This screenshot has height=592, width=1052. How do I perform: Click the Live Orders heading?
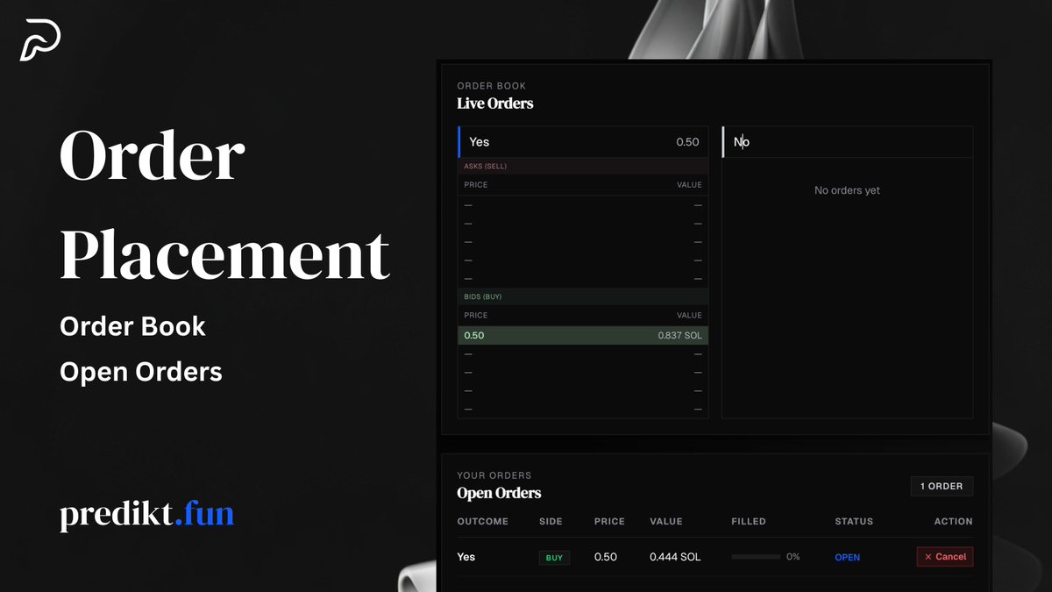(495, 103)
